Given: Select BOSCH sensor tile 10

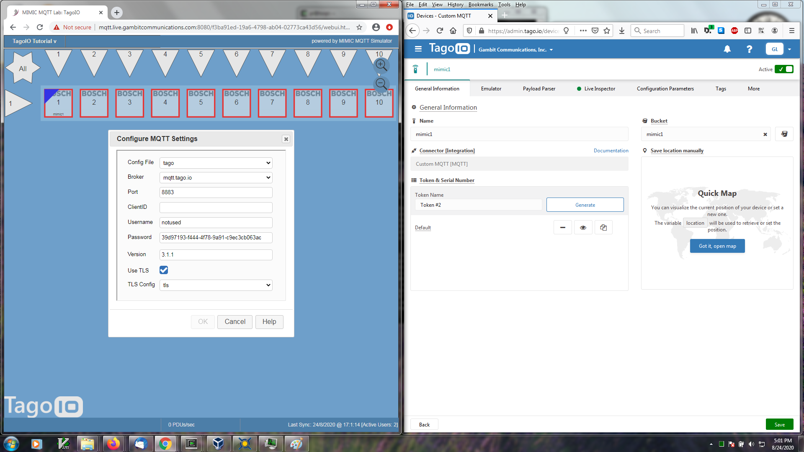Looking at the screenshot, I should coord(379,103).
